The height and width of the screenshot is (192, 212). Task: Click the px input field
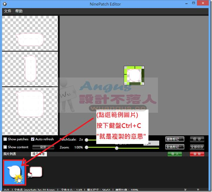(x=151, y=143)
